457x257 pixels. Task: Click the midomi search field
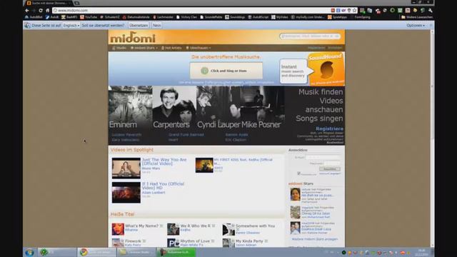(310, 36)
